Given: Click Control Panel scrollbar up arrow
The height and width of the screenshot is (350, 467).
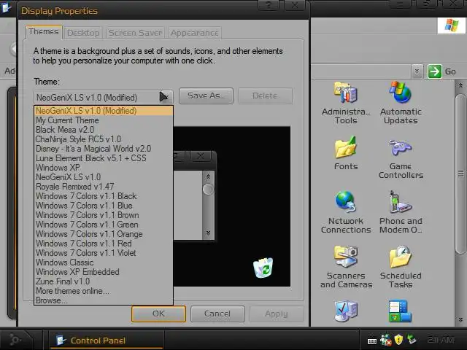Looking at the screenshot, I should click(x=460, y=86).
